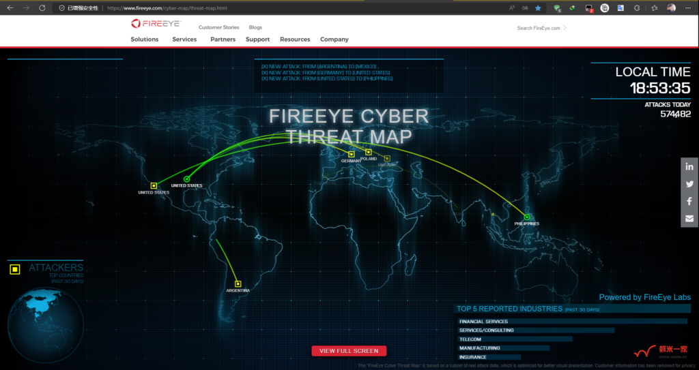Open the Resources navigation menu
699x370 pixels.
(x=295, y=40)
